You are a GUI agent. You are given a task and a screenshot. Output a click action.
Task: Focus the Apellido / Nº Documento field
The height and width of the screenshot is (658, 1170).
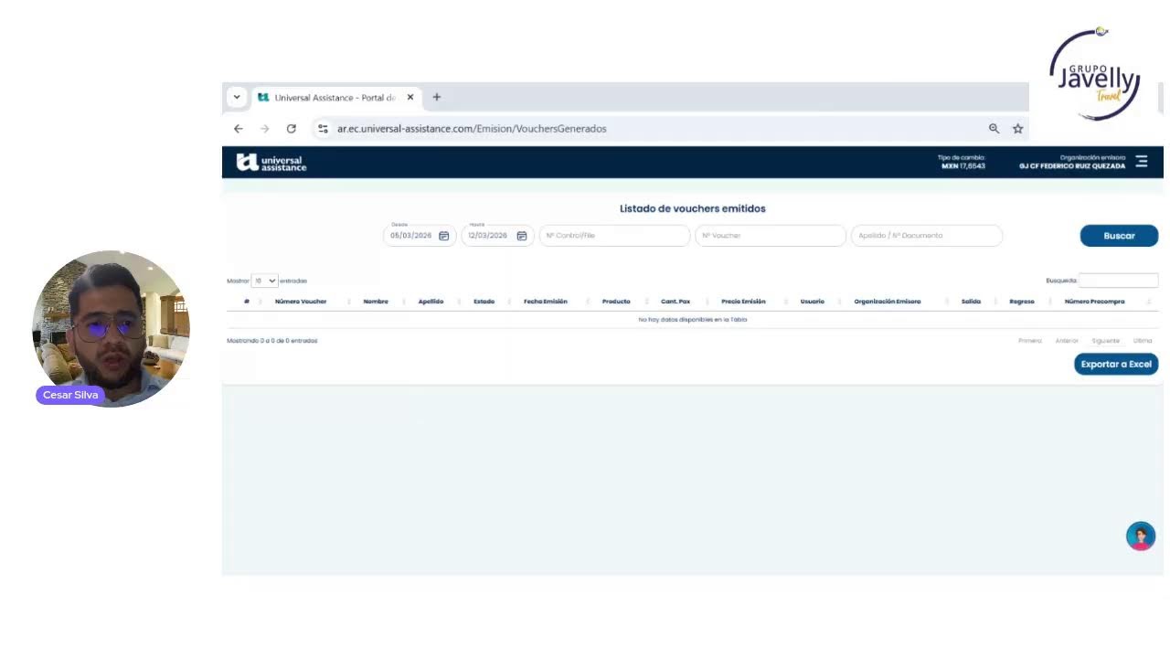click(x=927, y=236)
